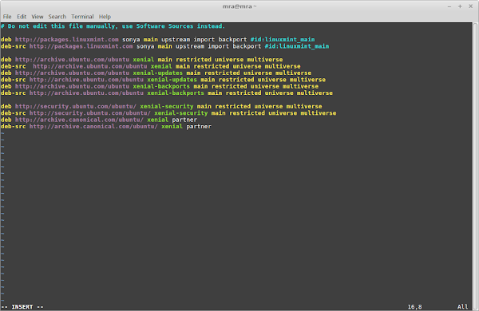The image size is (479, 311).
Task: Click 'xenial-updates' on the deb-src line
Action: [172, 80]
